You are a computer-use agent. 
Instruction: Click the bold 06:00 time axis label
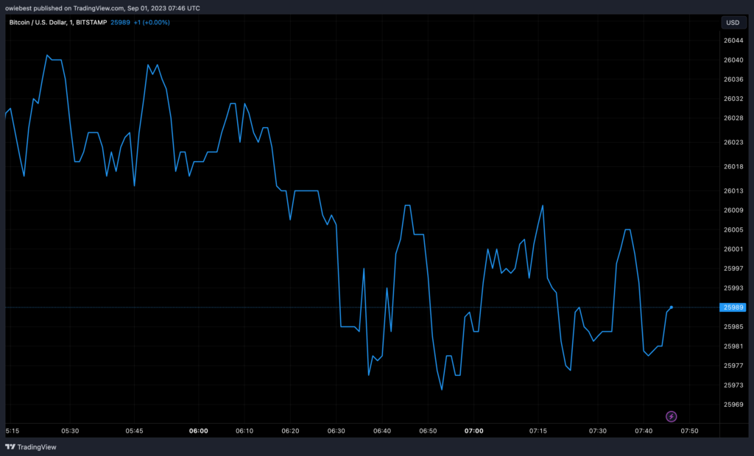pos(199,431)
